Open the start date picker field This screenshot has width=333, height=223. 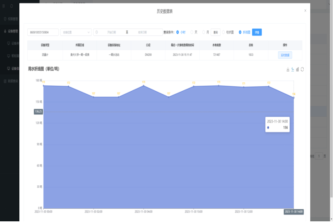pos(112,32)
